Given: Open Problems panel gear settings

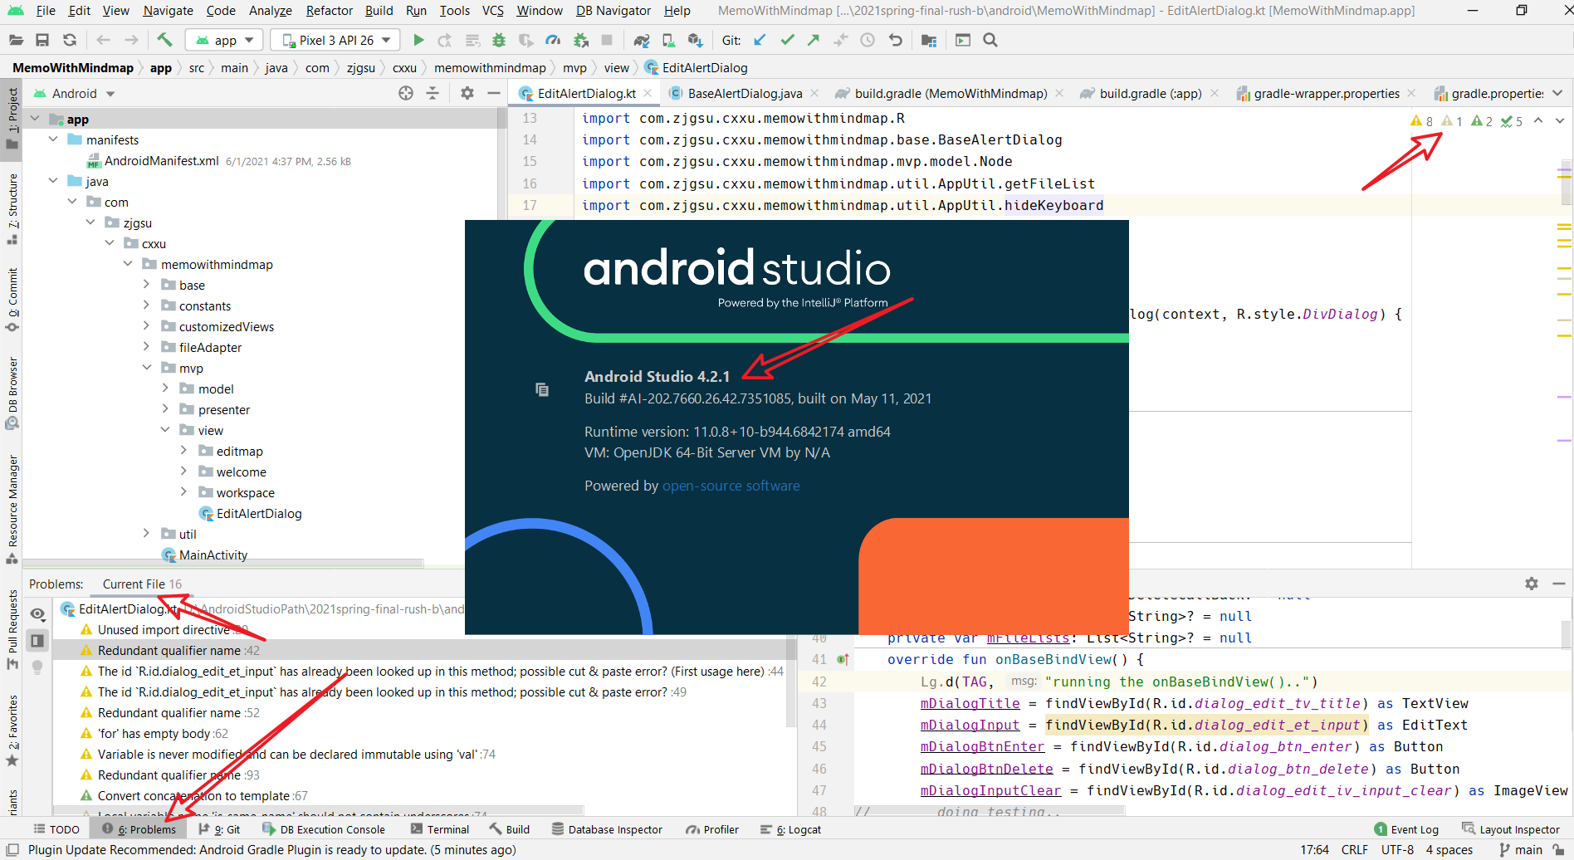Looking at the screenshot, I should (1532, 584).
